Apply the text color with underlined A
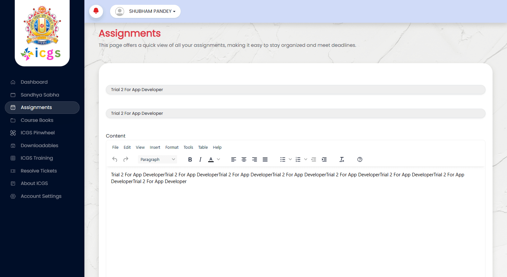Image resolution: width=507 pixels, height=277 pixels. coord(211,159)
